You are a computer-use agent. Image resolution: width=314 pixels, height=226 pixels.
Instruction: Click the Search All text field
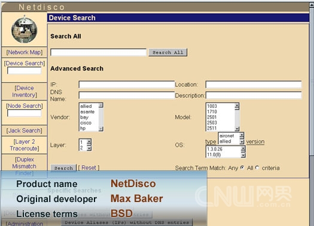[98, 52]
